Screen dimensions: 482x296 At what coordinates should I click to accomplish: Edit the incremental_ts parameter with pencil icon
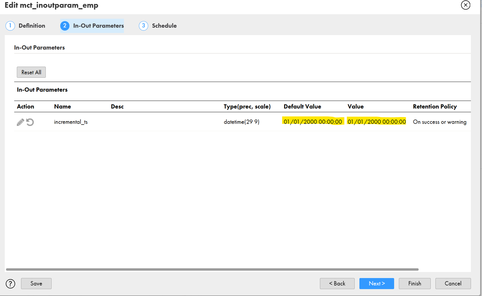[20, 122]
